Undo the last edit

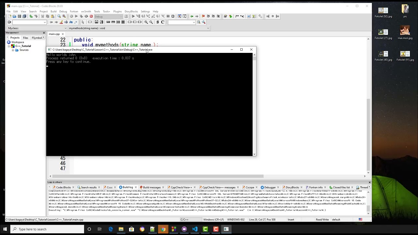click(31, 16)
